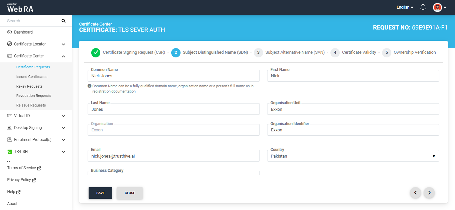The image size is (455, 210).
Task: Open the user avatar profile menu
Action: tap(437, 7)
